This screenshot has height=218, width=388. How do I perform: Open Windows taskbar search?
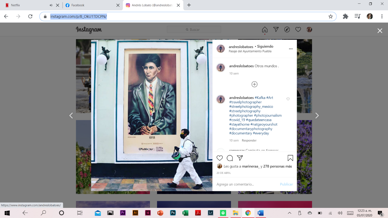(x=43, y=213)
